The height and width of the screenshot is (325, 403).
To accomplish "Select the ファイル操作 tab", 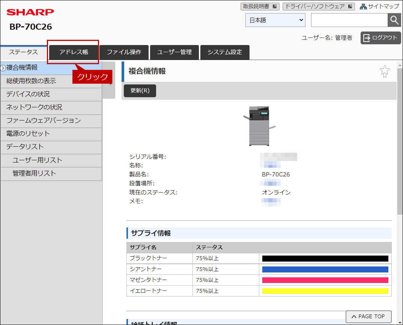I will tap(124, 52).
